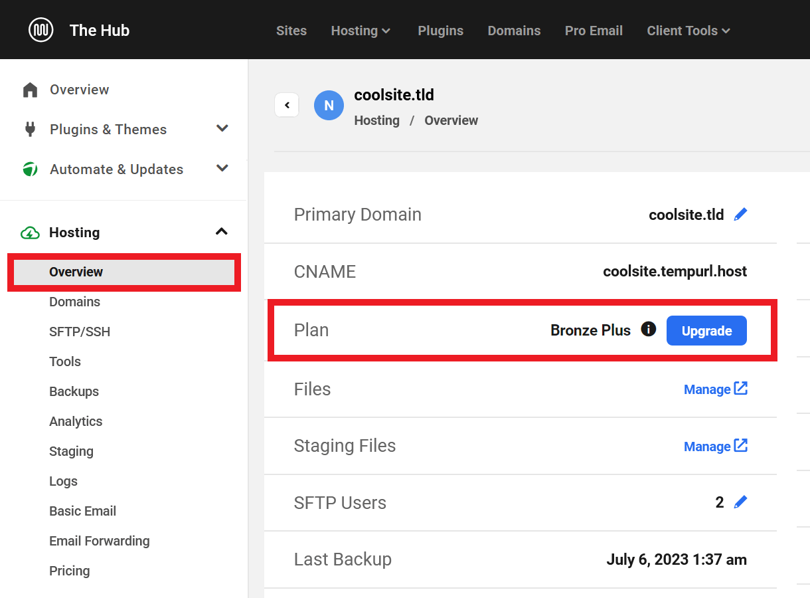
Task: Click the blue N site avatar
Action: (x=329, y=106)
